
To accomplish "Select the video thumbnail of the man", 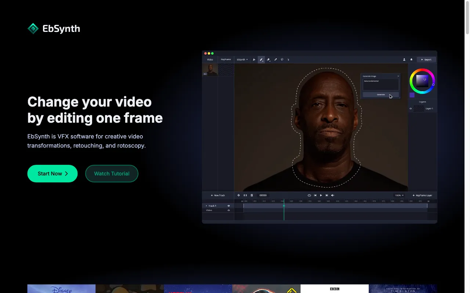I will pyautogui.click(x=210, y=70).
